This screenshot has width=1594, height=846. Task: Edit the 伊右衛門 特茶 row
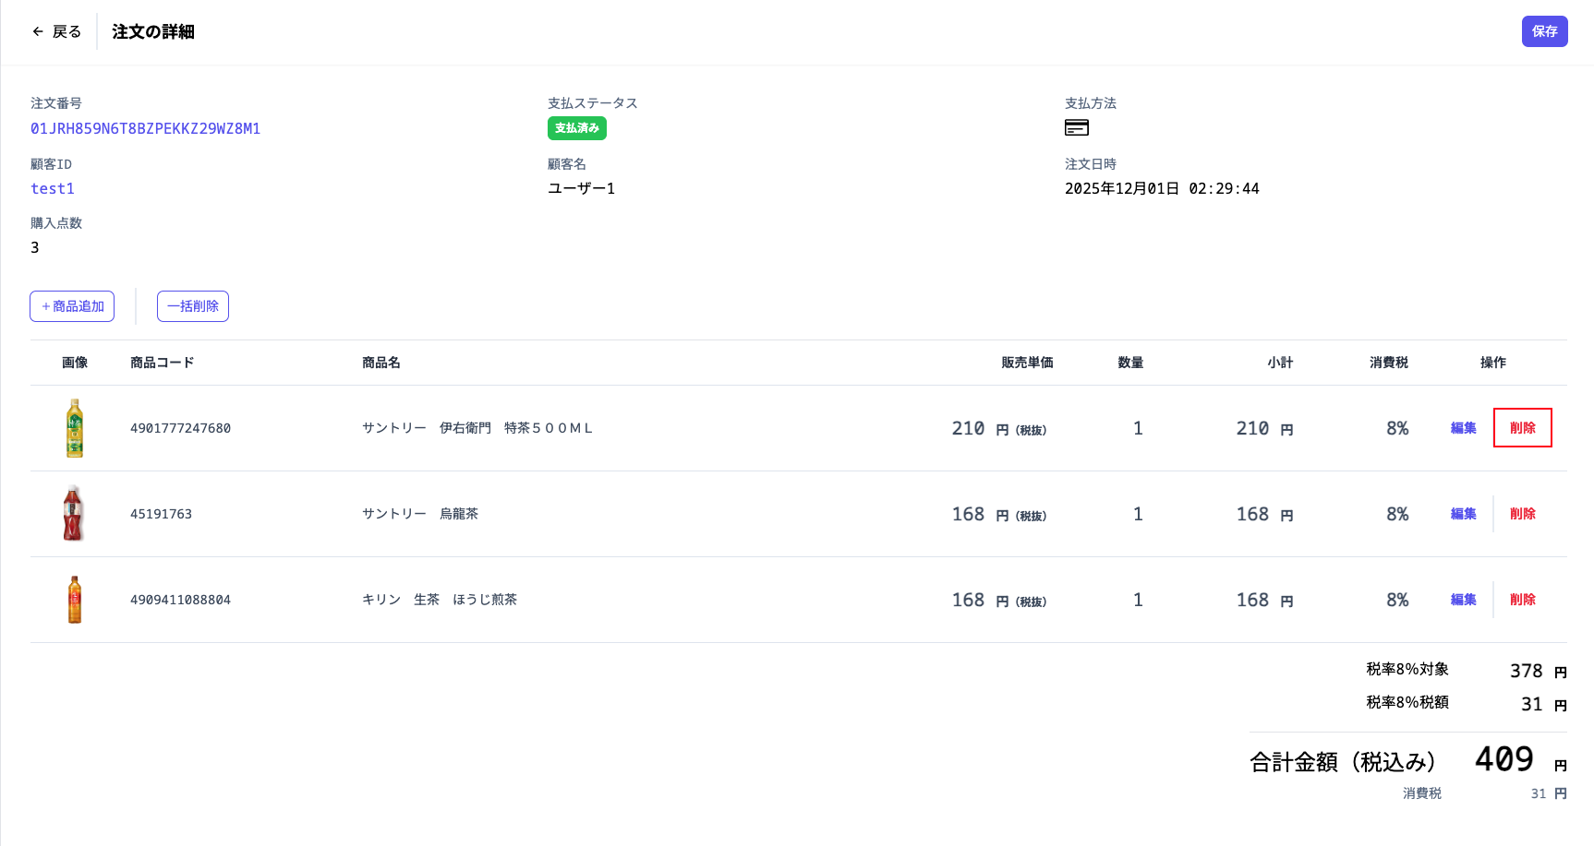1464,428
